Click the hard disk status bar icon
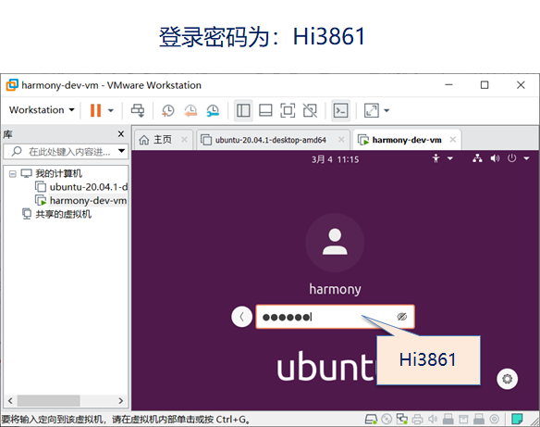This screenshot has width=540, height=427. pyautogui.click(x=371, y=419)
